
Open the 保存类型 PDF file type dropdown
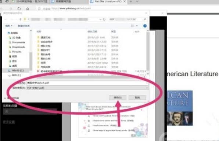click(87, 88)
